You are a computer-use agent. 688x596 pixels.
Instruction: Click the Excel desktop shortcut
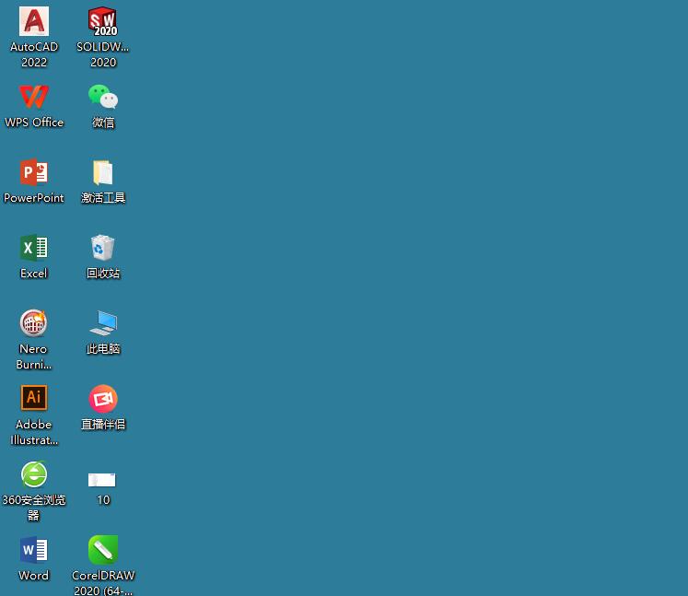pyautogui.click(x=34, y=248)
